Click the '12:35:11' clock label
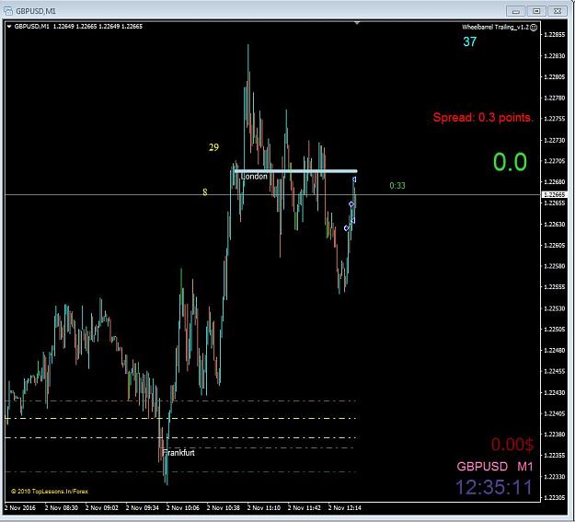 494,488
